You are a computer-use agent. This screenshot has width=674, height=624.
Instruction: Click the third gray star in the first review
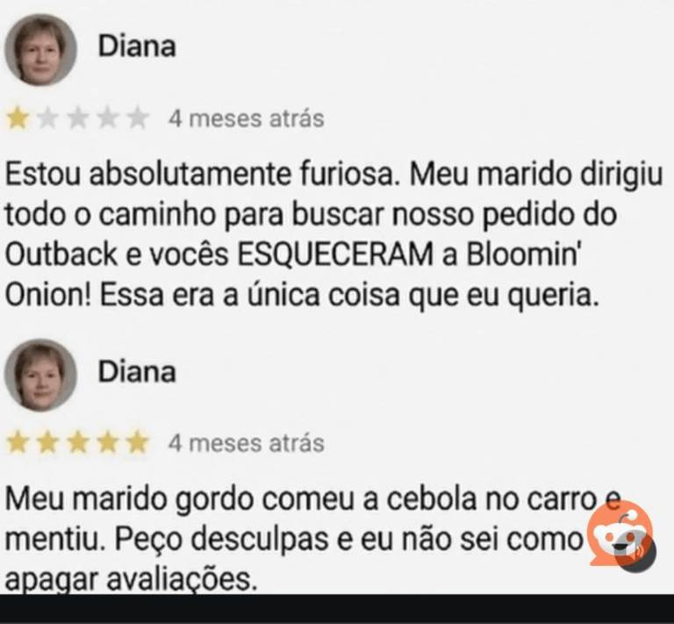click(78, 119)
